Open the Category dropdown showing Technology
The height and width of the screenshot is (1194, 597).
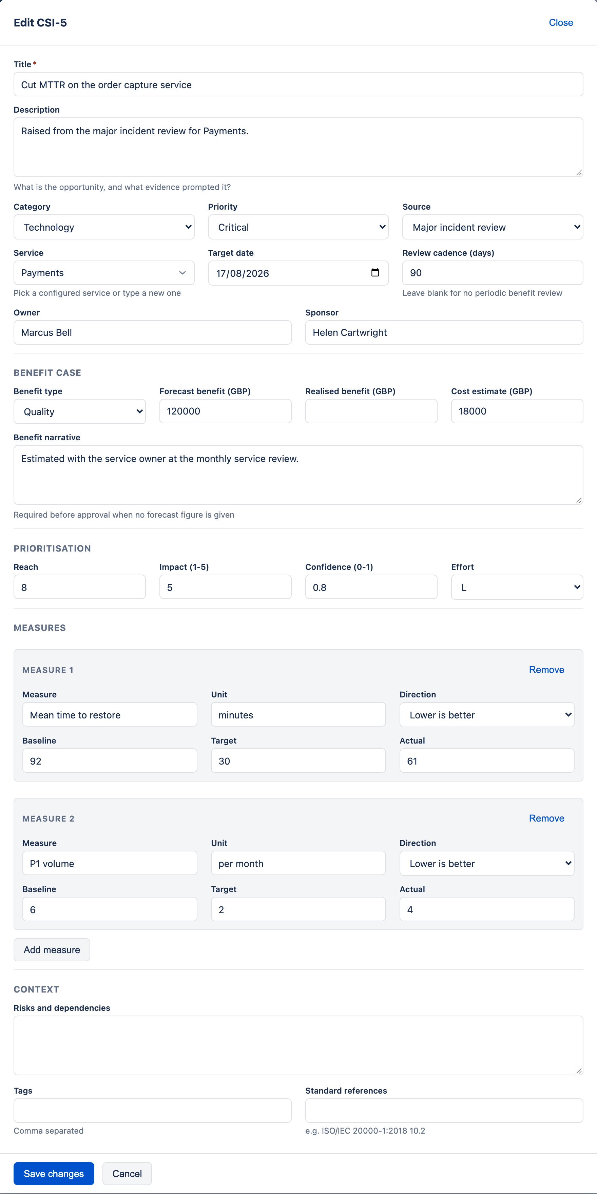pyautogui.click(x=104, y=227)
